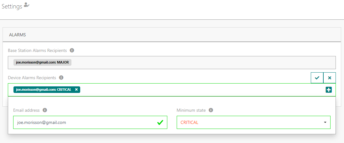Add a recipient with the plus icon
This screenshot has height=143, width=344.
(329, 90)
